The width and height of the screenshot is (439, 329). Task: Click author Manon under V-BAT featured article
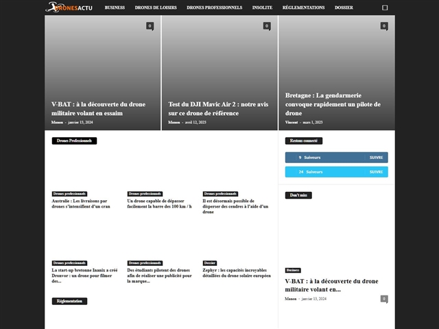(57, 122)
